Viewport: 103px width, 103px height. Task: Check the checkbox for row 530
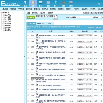point(28,64)
